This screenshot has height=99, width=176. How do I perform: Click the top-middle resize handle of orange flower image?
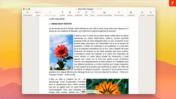107,79
